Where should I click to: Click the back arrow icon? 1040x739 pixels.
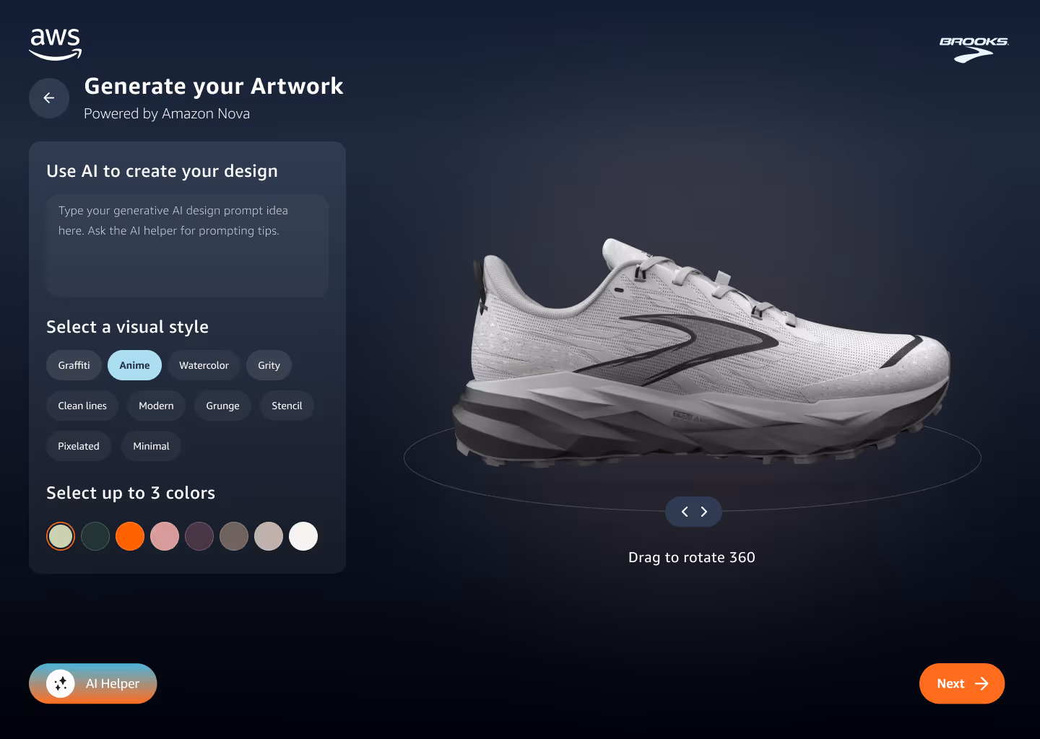pyautogui.click(x=49, y=98)
